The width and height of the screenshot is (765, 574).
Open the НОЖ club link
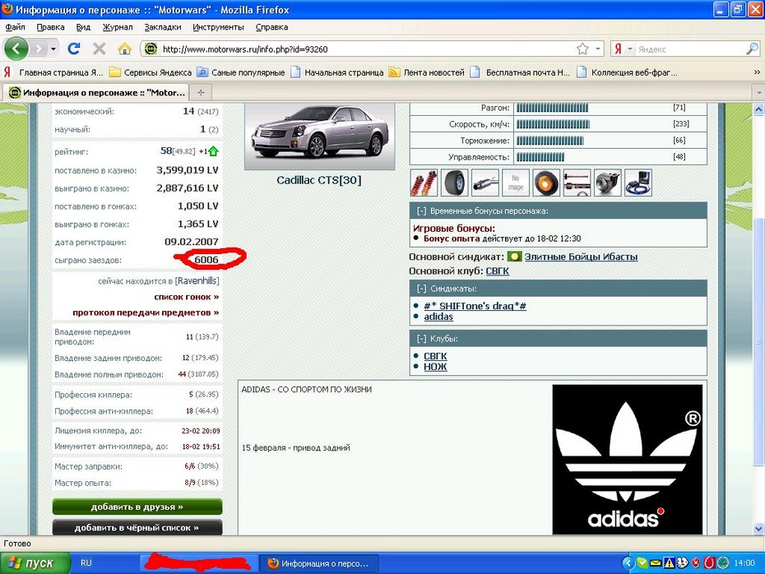click(x=435, y=367)
